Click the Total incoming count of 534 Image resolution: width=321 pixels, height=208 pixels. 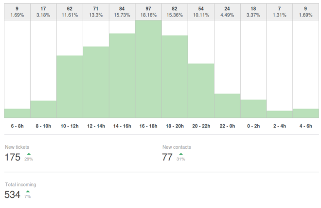13,194
